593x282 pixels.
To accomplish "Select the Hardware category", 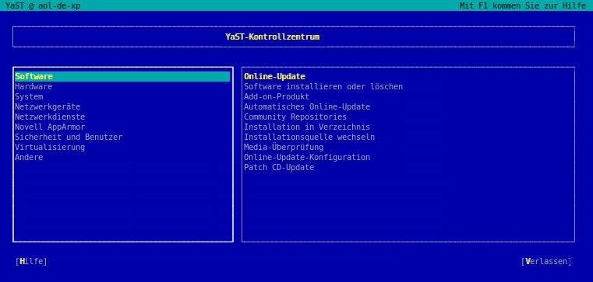I will (34, 87).
